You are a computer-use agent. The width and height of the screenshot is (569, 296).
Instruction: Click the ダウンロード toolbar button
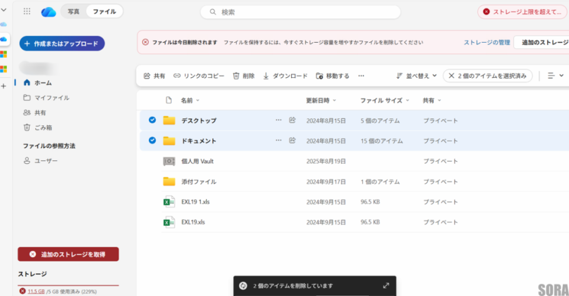tap(285, 76)
